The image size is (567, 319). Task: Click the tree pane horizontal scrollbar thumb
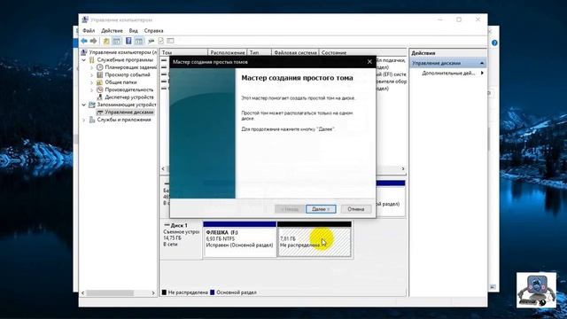(x=110, y=293)
